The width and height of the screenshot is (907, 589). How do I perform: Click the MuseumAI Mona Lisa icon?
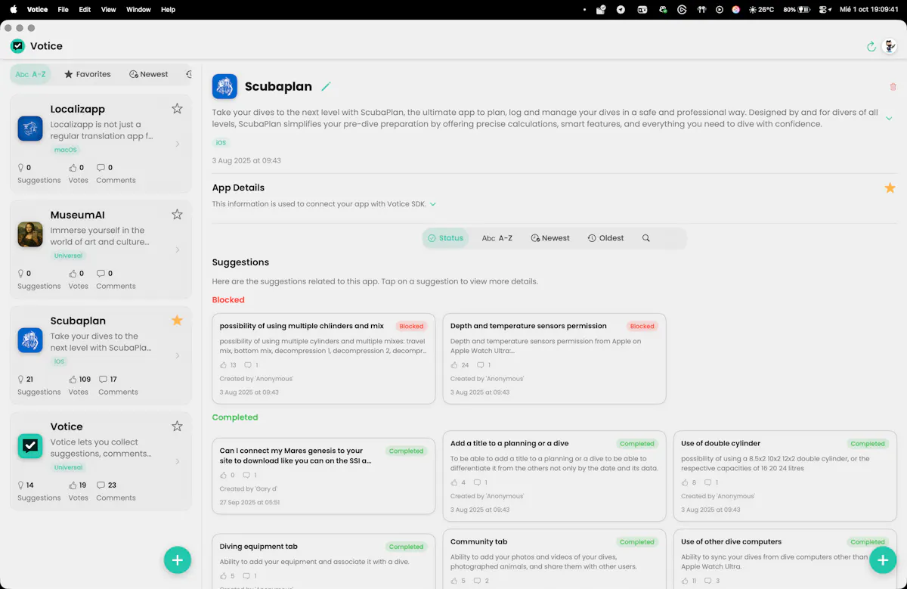coord(30,234)
